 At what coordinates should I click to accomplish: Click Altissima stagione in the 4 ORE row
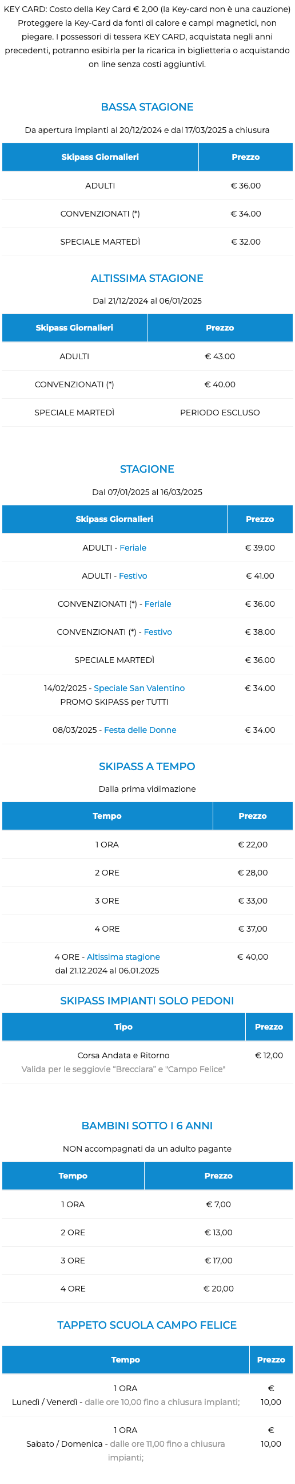[123, 957]
